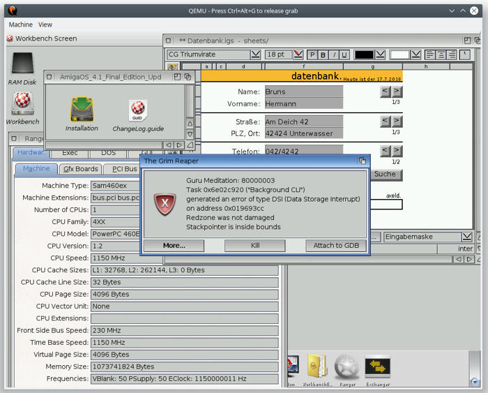Click the Vorname field containing Hermann

pos(304,103)
